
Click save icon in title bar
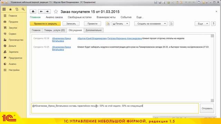tap(156, 2)
